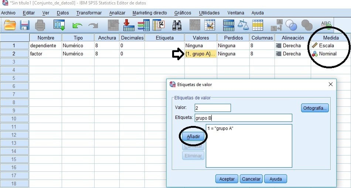Image resolution: width=351 pixels, height=188 pixels.
Task: Click the Nombre cell "factor"
Action: 46,54
